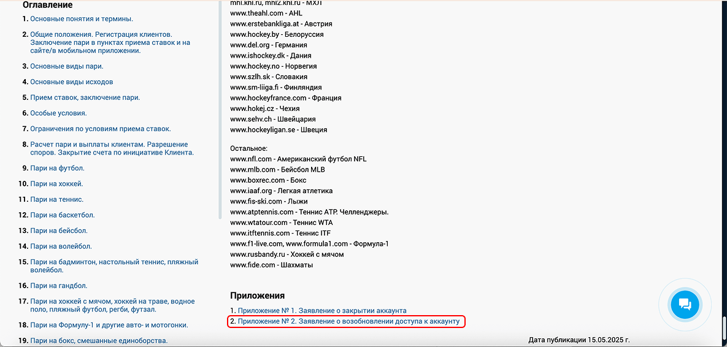
Task: Open 'Расчет пари и выплаты клиентам' chapter
Action: [x=112, y=148]
